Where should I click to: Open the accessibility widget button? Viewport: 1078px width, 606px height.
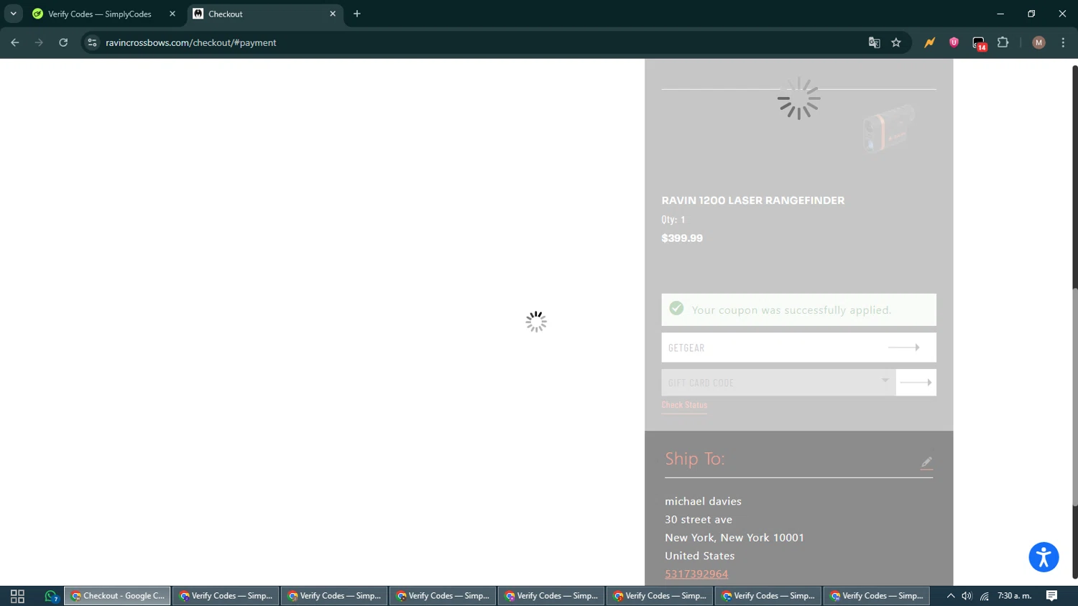point(1044,557)
